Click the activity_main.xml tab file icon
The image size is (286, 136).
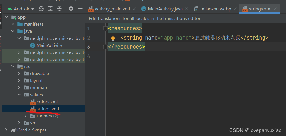(90, 9)
